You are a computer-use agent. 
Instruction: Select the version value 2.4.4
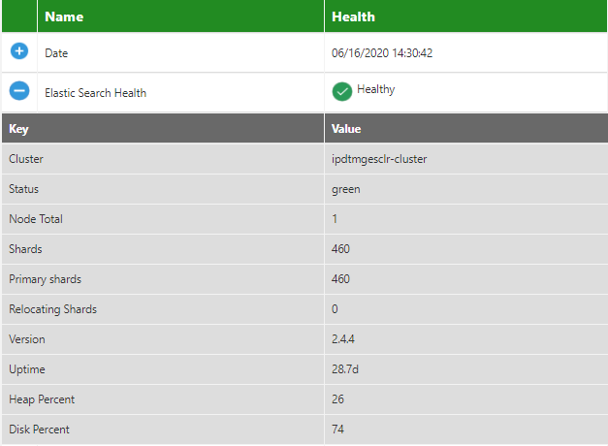[342, 339]
